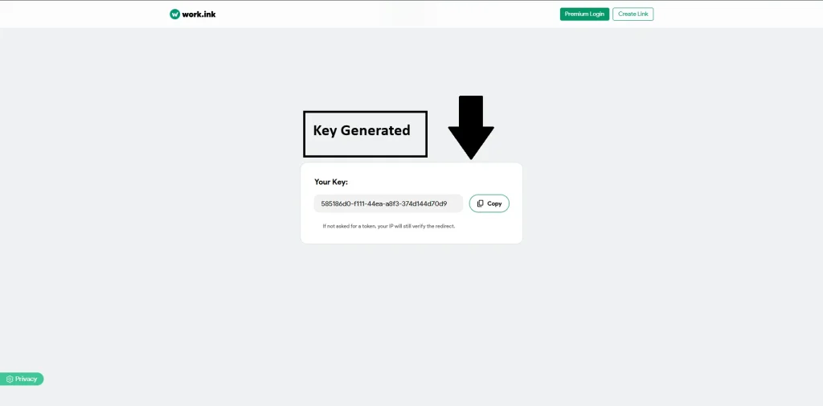This screenshot has width=823, height=406.
Task: Click the gear icon on Privacy badge
Action: click(10, 379)
